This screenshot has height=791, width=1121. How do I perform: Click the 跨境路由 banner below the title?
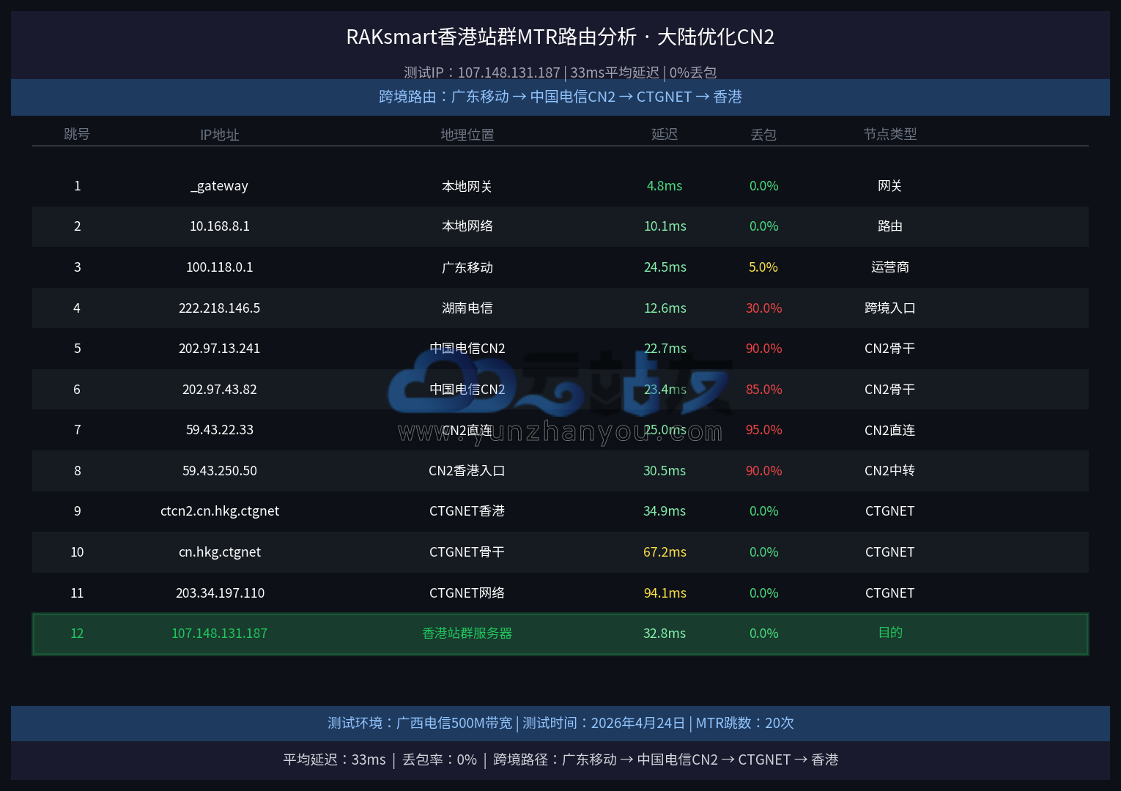560,97
